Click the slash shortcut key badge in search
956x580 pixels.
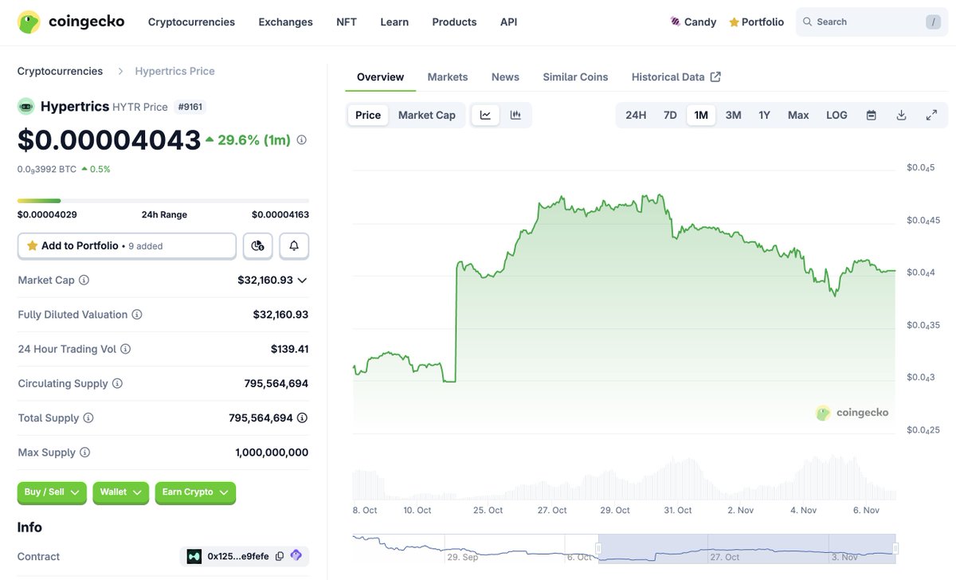tap(933, 22)
